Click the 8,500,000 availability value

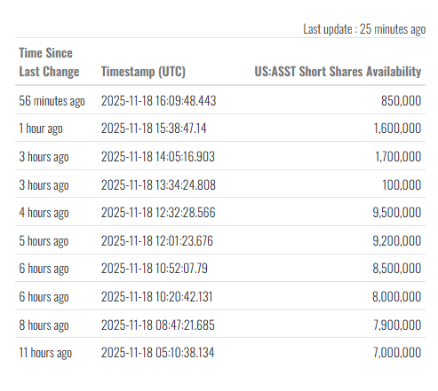click(x=397, y=269)
